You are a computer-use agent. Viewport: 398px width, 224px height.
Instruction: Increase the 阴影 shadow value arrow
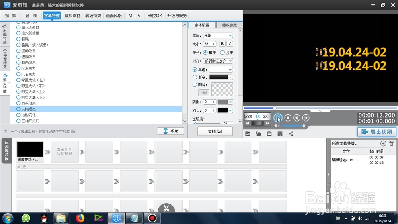[x=213, y=102]
